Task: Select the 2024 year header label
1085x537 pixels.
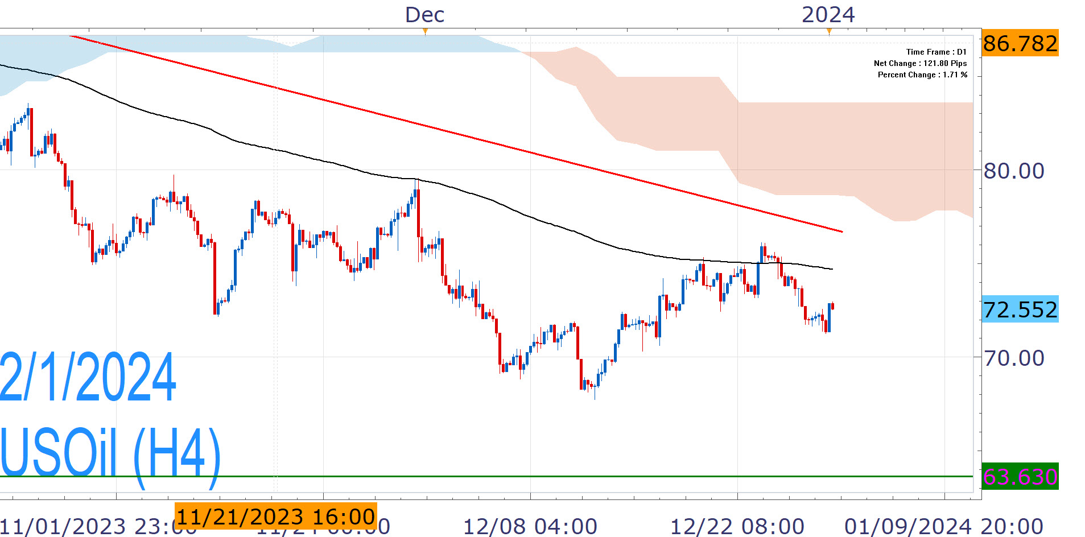Action: click(x=828, y=15)
